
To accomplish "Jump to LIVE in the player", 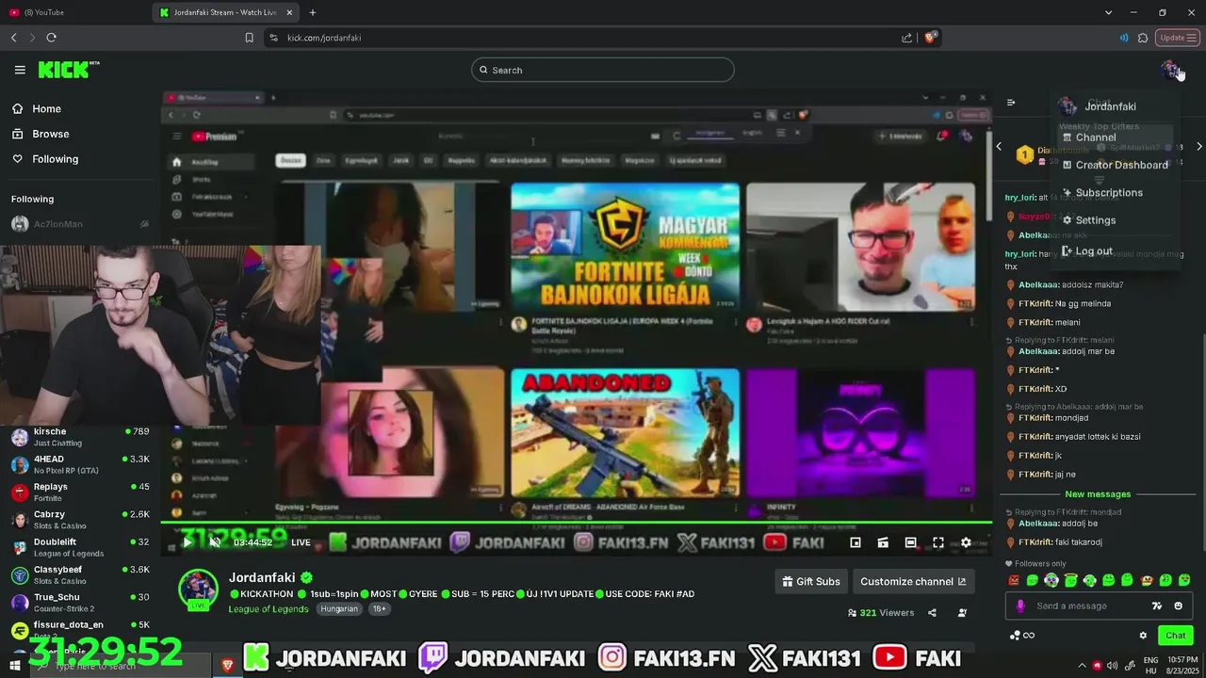I will [x=301, y=542].
